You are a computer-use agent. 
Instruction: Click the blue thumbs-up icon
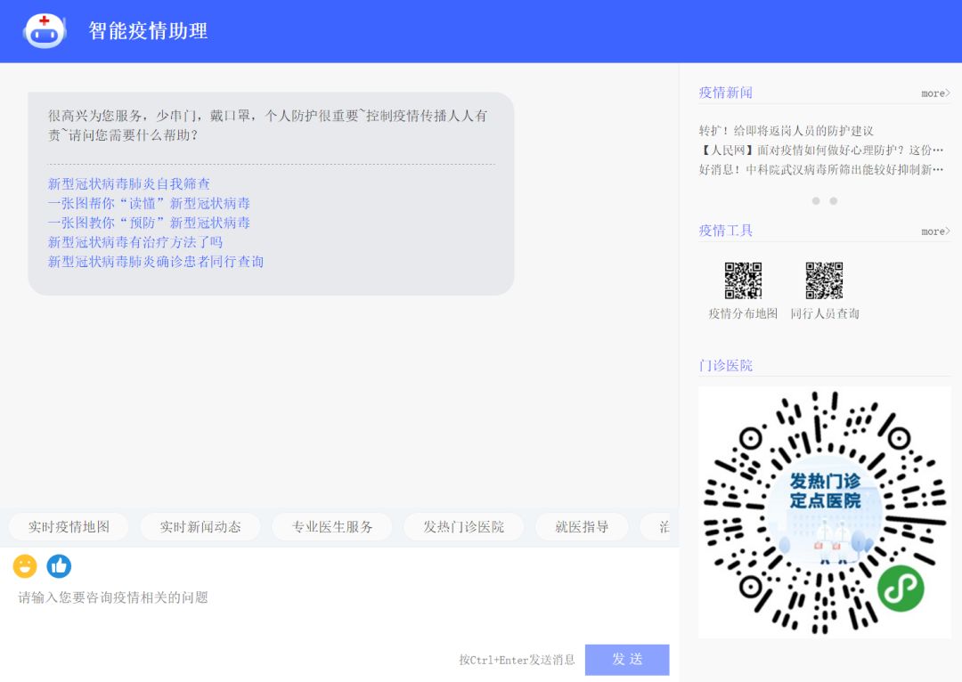pos(59,566)
